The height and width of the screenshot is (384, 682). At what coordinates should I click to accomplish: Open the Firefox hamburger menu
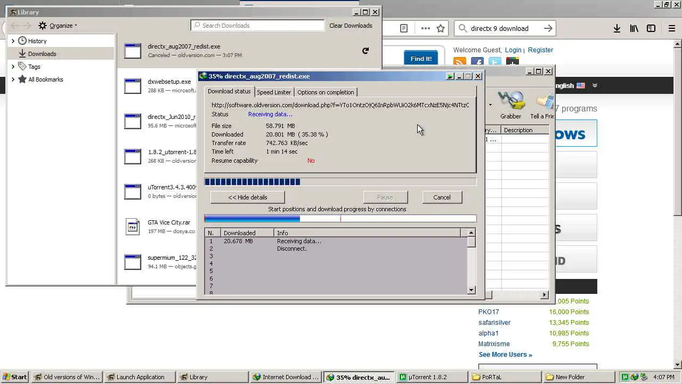point(672,28)
